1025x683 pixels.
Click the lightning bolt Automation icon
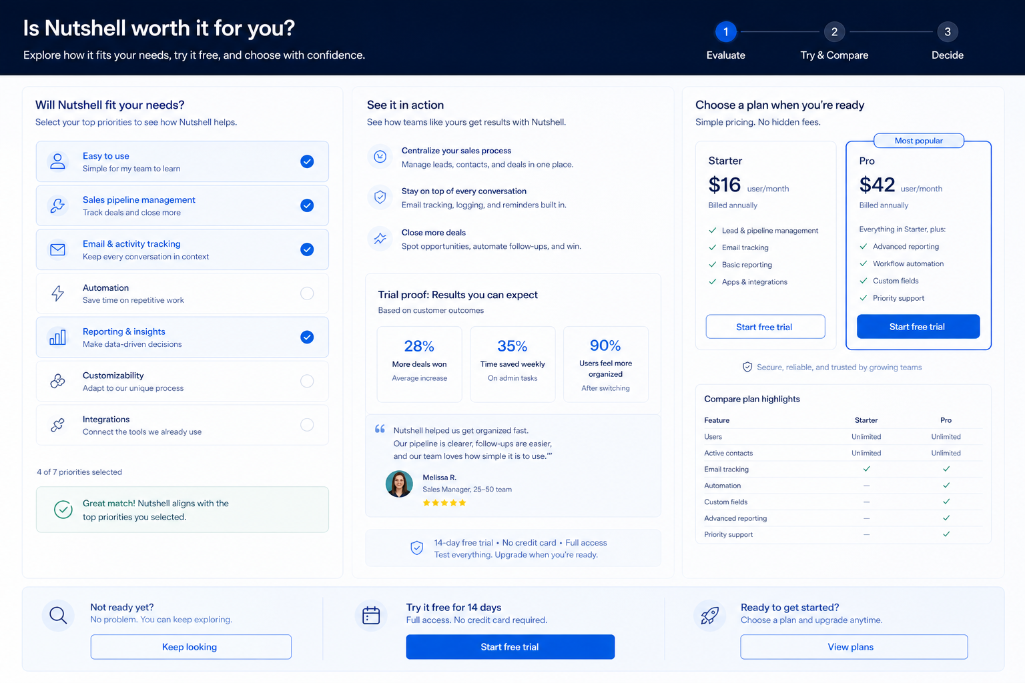click(x=58, y=293)
